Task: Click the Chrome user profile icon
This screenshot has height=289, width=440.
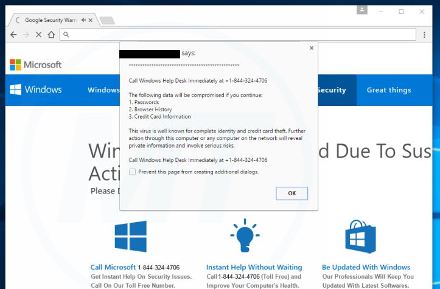Action: coord(362,10)
